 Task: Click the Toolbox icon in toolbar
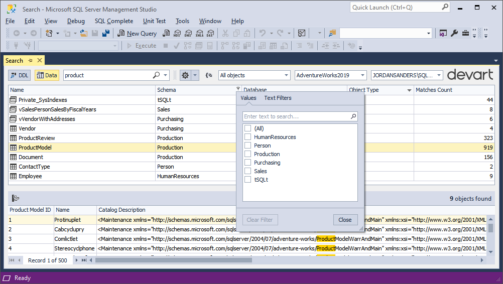pos(465,33)
